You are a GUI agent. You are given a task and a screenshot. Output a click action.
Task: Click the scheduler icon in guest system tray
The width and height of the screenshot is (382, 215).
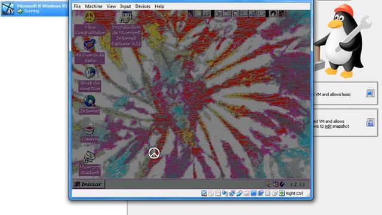(276, 184)
